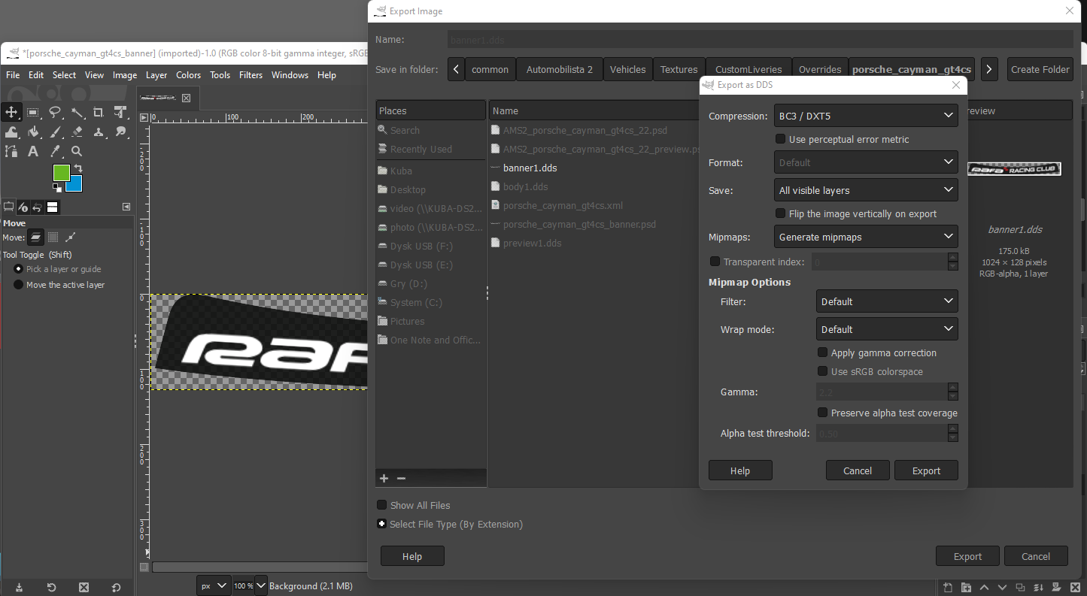Select the Zoom magnifier tool
The height and width of the screenshot is (596, 1087).
pos(77,151)
